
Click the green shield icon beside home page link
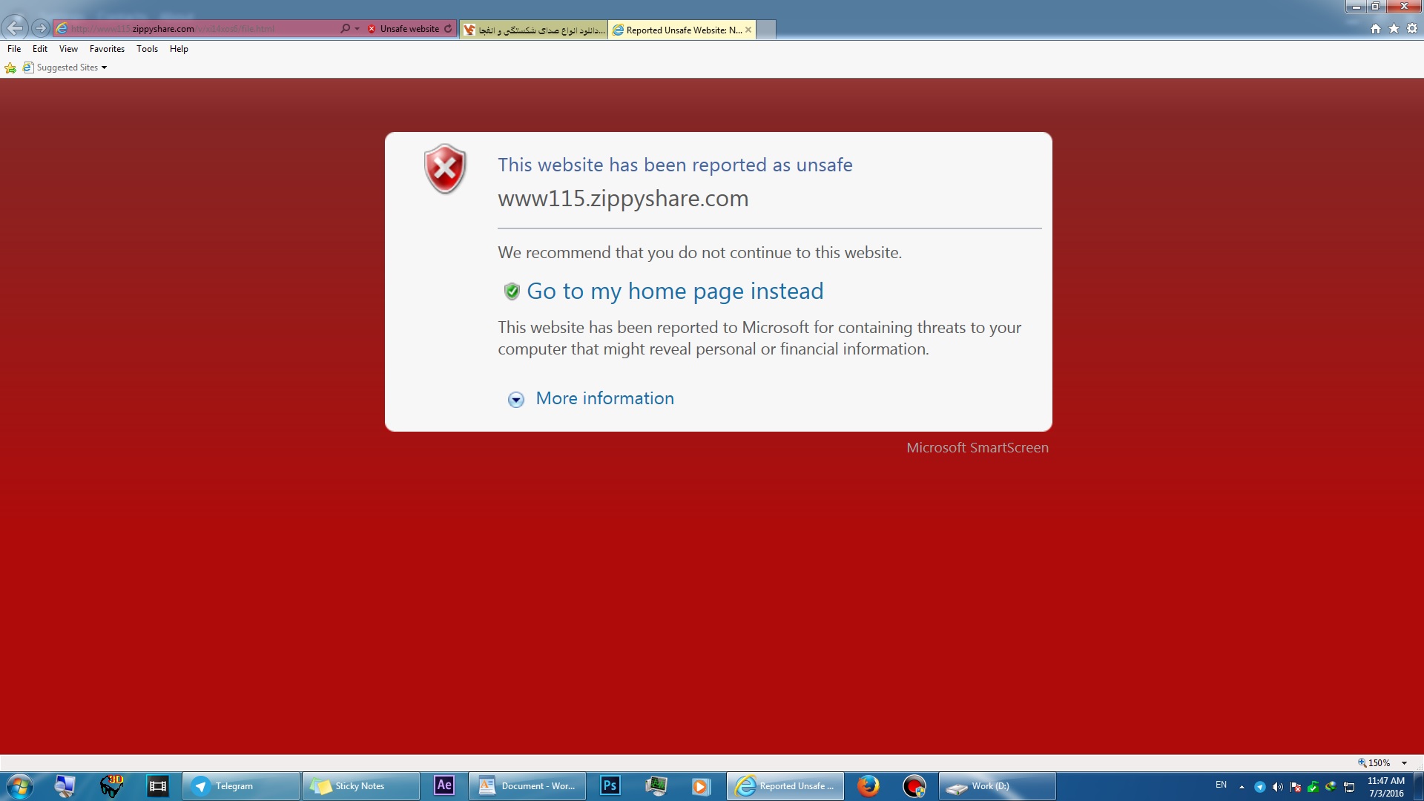(512, 291)
